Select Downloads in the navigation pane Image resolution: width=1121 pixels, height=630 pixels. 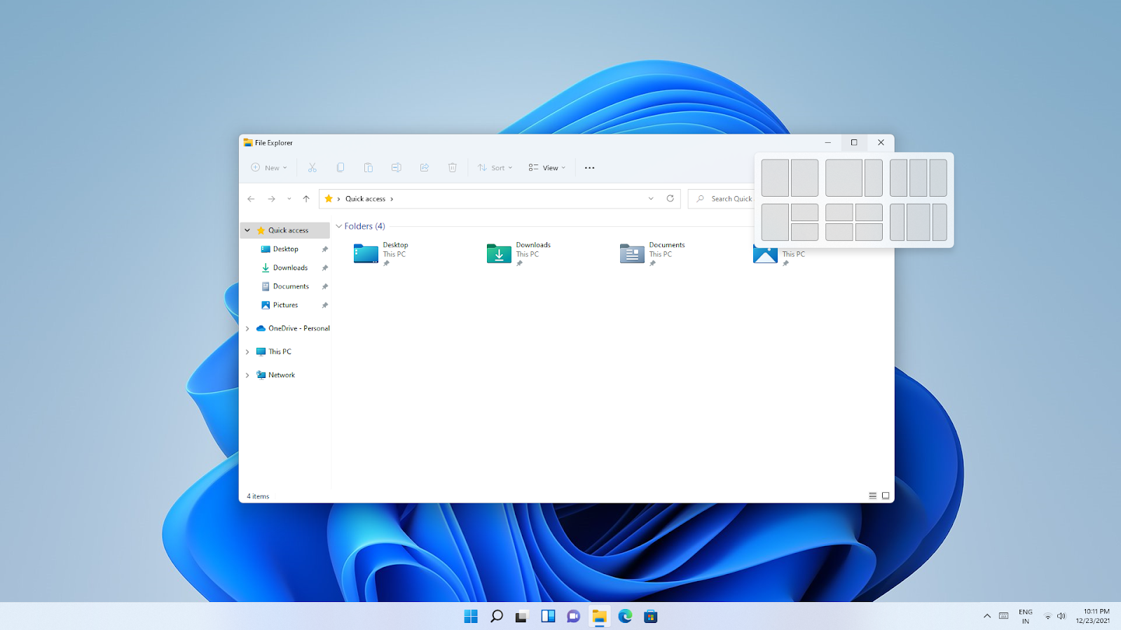pyautogui.click(x=290, y=268)
